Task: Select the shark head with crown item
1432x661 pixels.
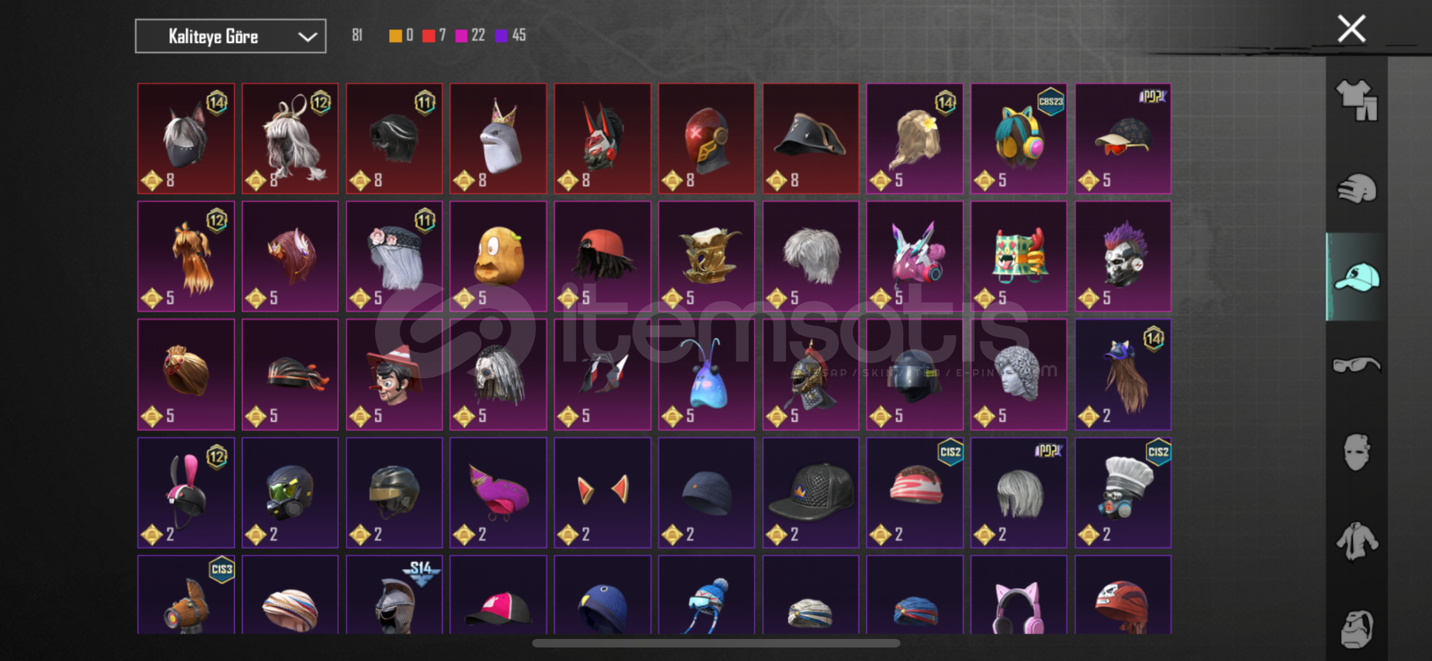Action: coord(498,139)
